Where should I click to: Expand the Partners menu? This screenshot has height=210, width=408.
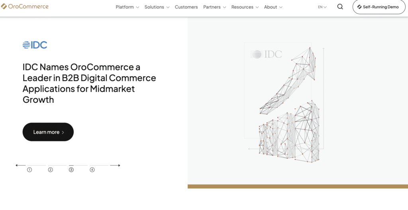pos(215,7)
